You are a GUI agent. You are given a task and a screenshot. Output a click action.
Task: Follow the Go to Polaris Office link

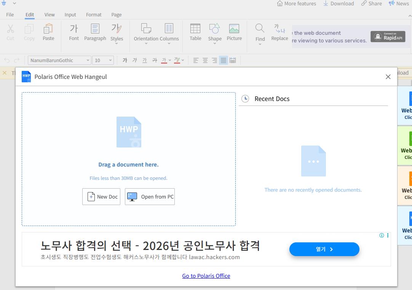click(206, 276)
